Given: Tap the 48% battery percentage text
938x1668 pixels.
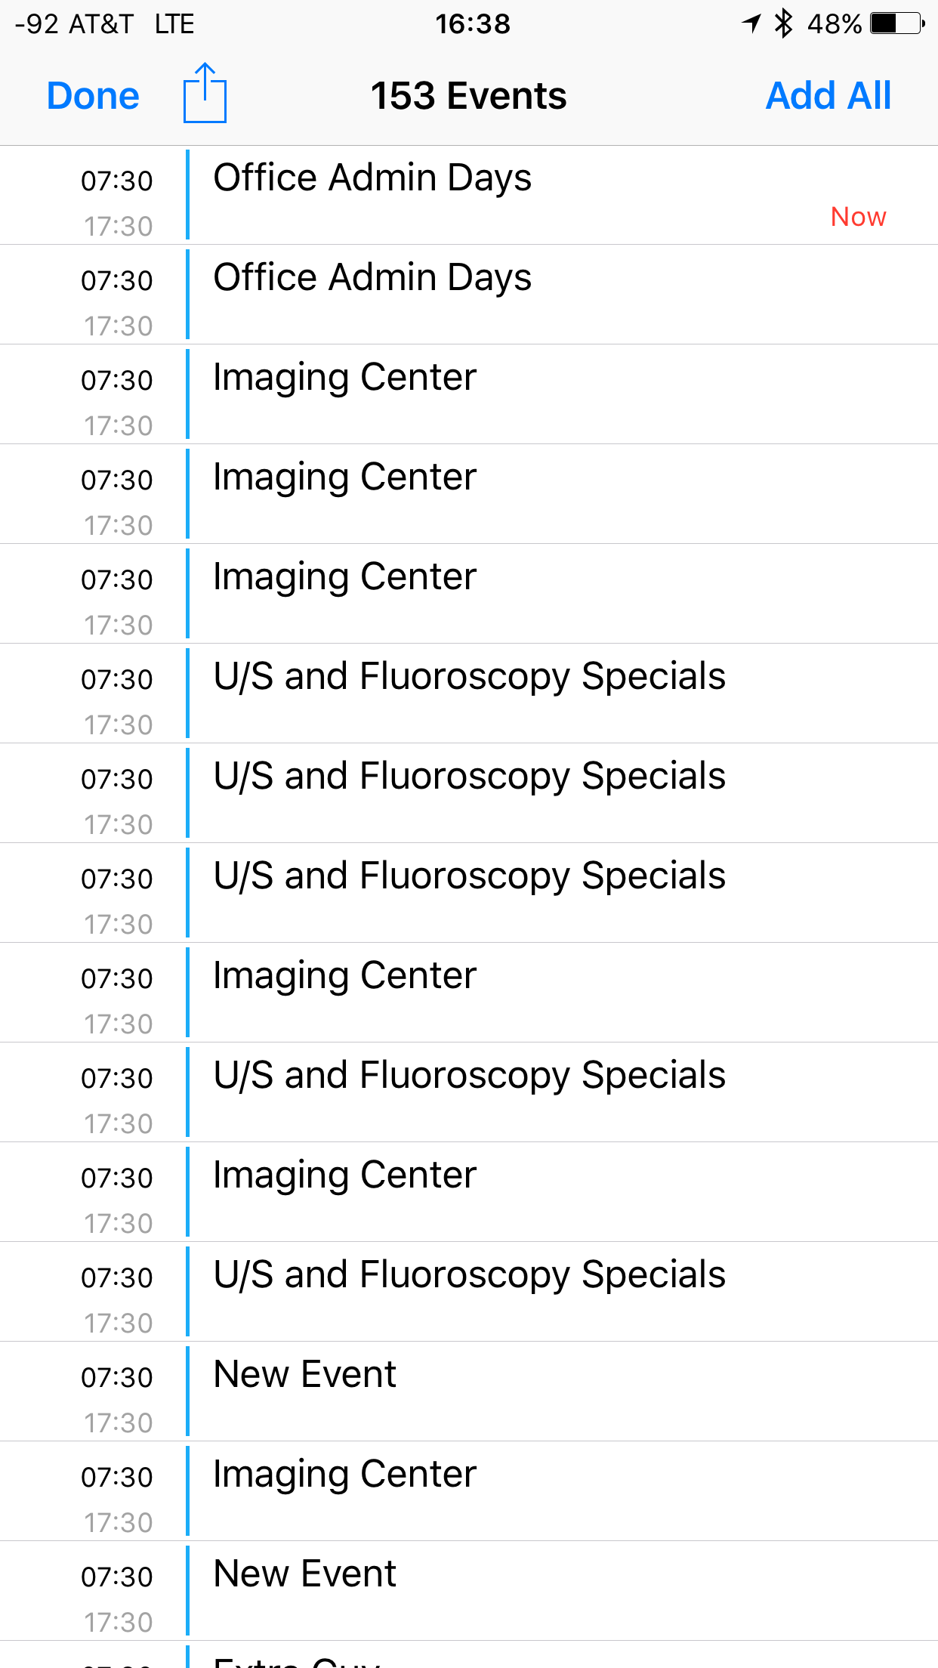Looking at the screenshot, I should (x=834, y=24).
